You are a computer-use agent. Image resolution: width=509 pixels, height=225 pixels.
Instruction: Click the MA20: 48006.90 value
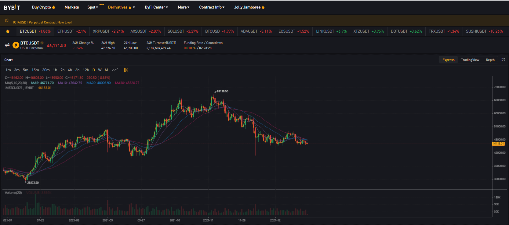[x=99, y=83]
